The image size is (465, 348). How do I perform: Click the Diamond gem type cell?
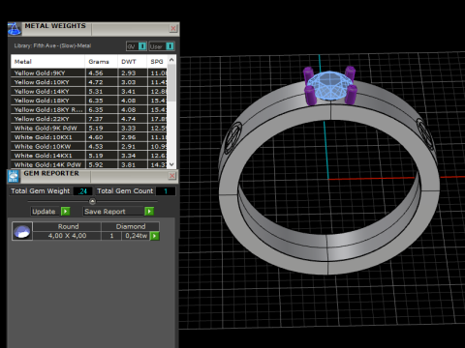[131, 226]
